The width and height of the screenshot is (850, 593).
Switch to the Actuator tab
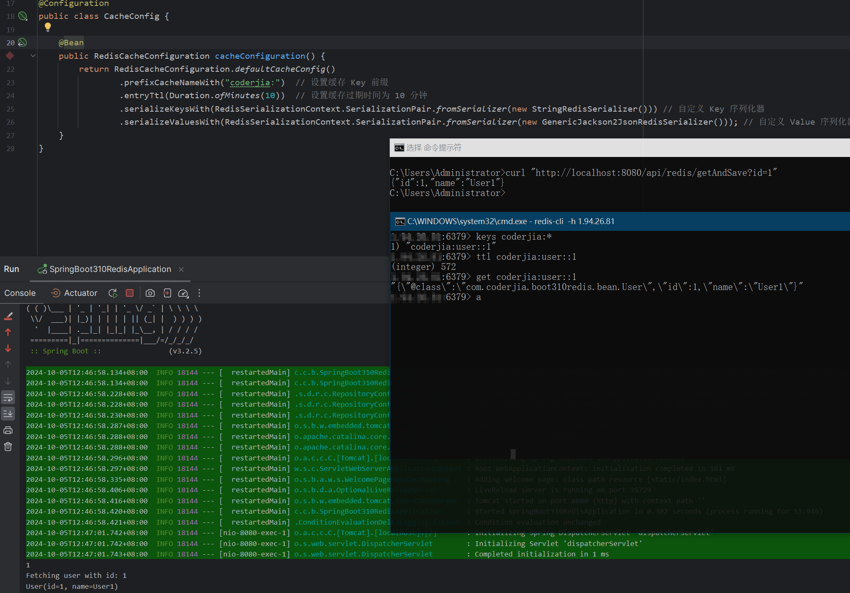pos(74,293)
